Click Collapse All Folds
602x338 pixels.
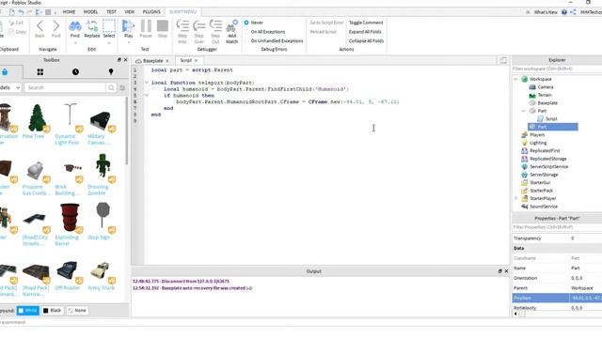tap(366, 40)
